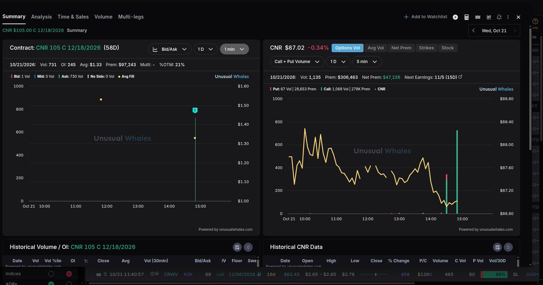Select the Net Prem chart tab
The width and height of the screenshot is (543, 285).
401,48
